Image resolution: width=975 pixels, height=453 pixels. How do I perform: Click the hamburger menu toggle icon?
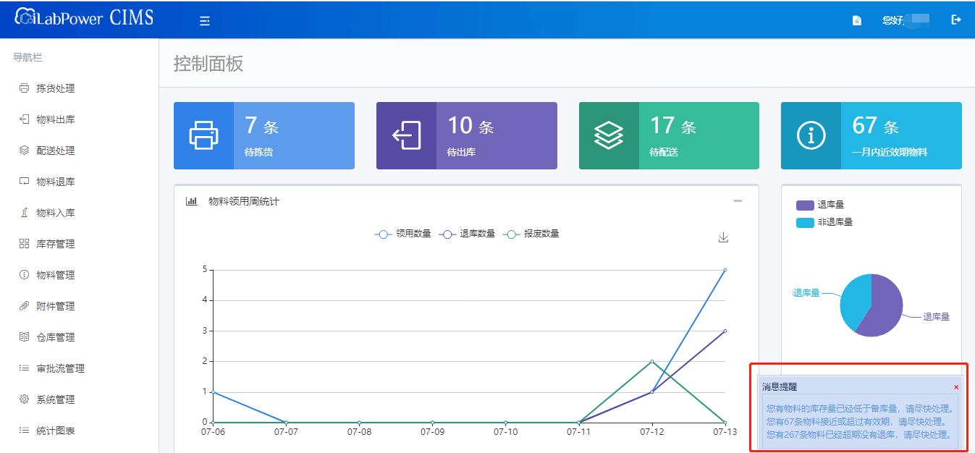(x=205, y=21)
